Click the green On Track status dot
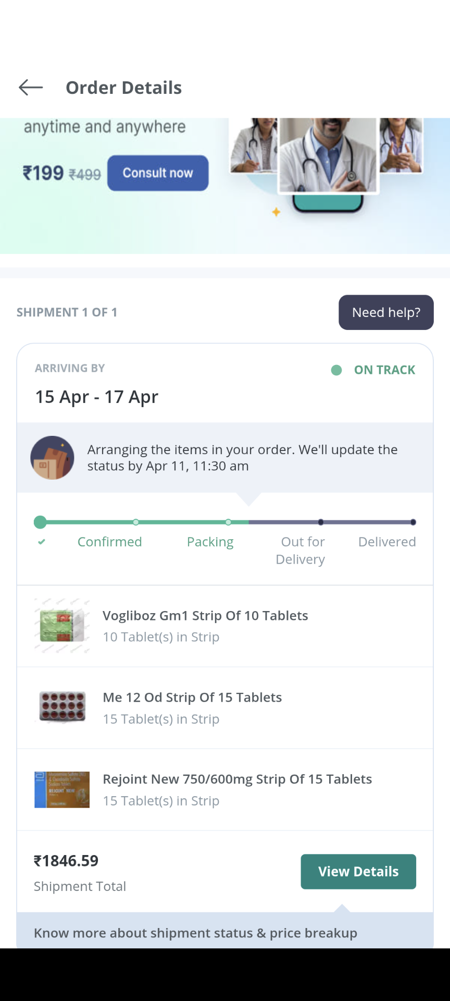 pyautogui.click(x=336, y=370)
